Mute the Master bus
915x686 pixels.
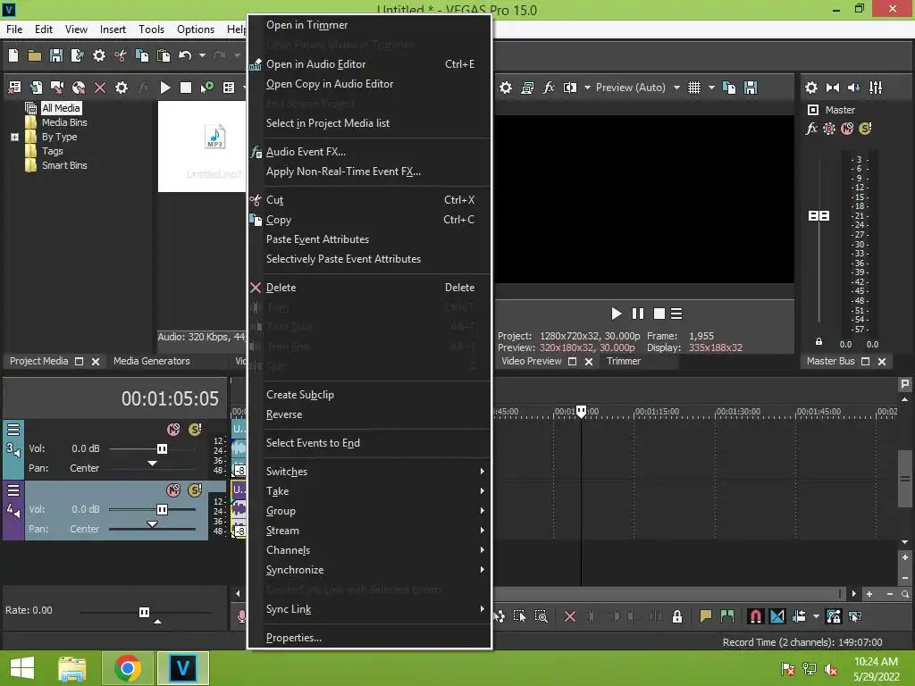point(847,129)
